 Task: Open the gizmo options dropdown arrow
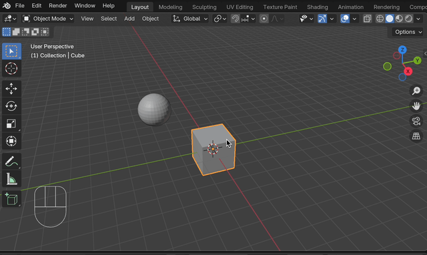pos(332,19)
